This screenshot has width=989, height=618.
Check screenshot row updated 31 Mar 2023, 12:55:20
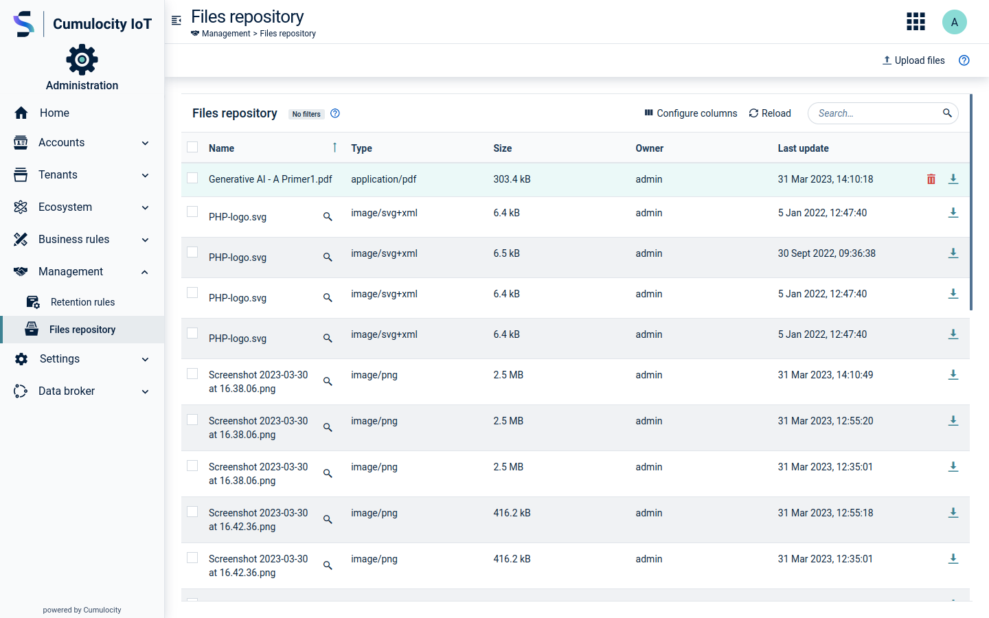tap(192, 420)
